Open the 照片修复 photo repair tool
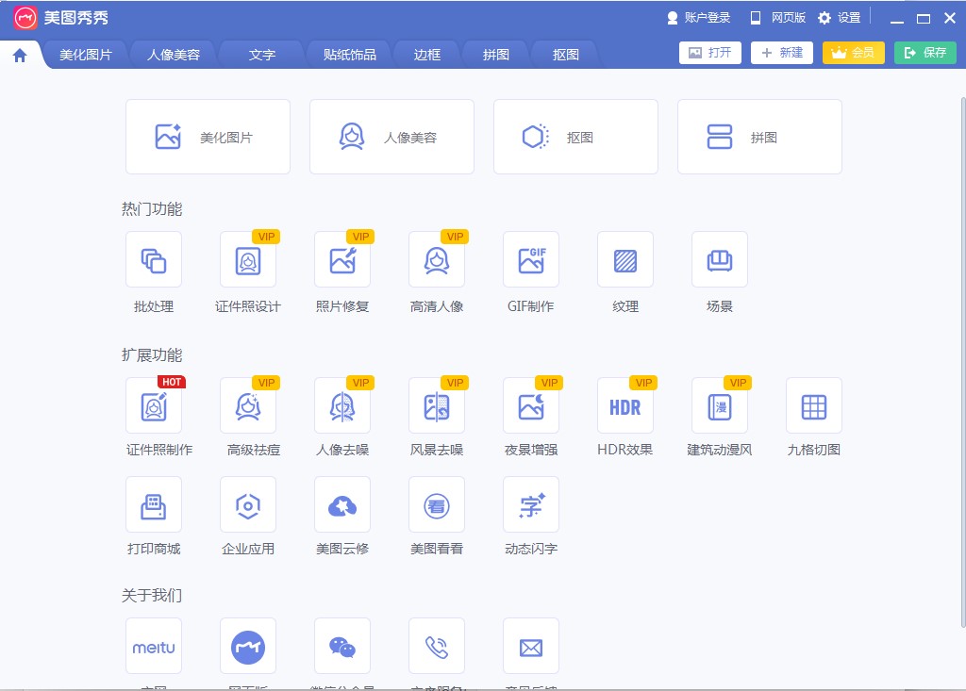The width and height of the screenshot is (966, 691). click(341, 259)
